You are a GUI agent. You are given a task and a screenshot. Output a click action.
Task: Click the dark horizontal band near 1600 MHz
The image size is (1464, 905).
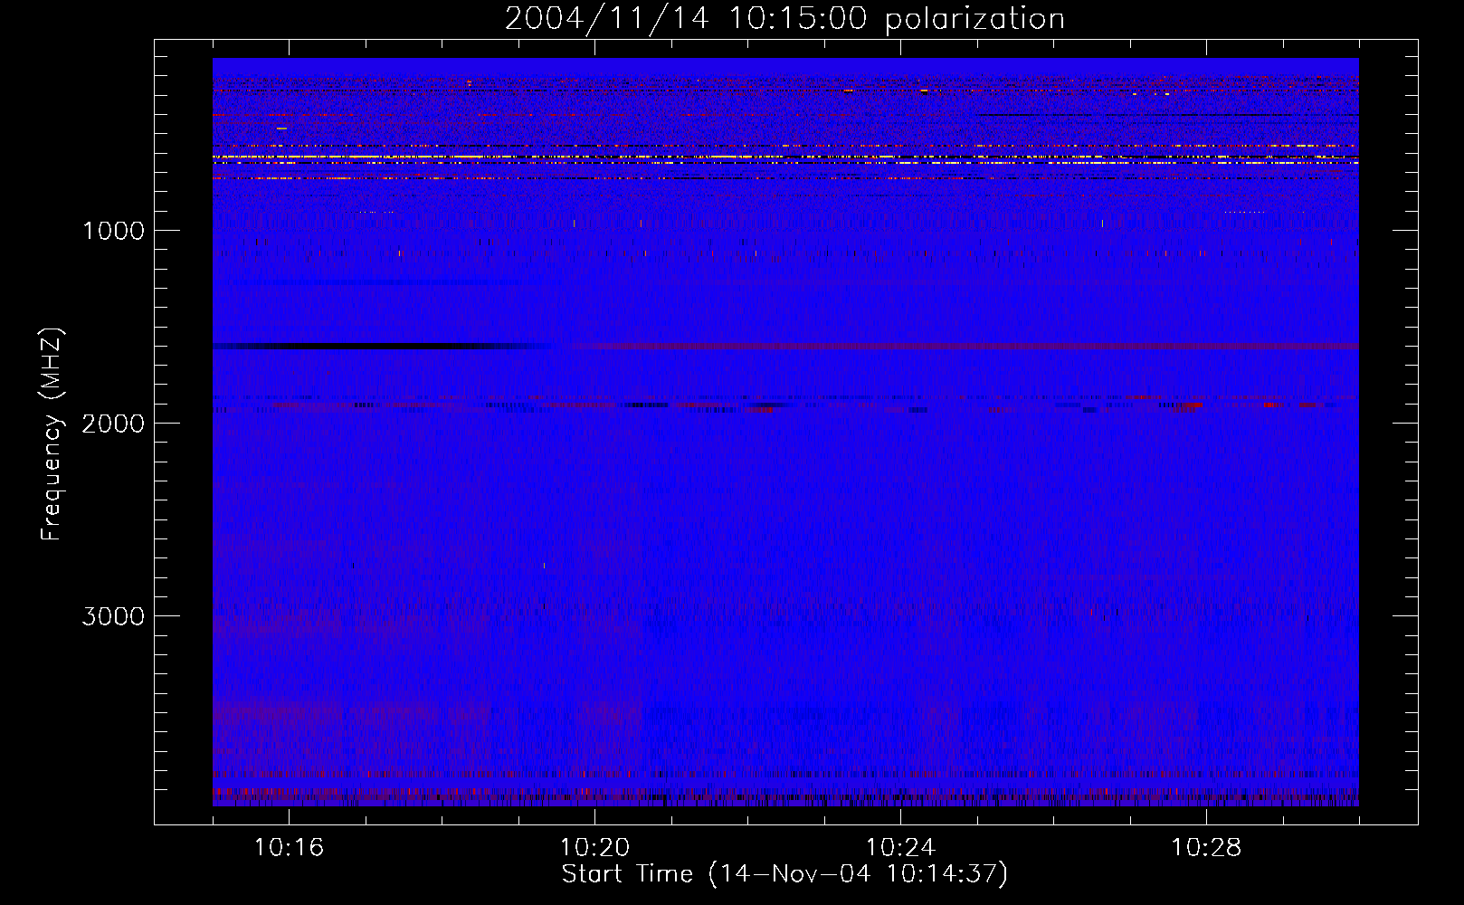[380, 346]
